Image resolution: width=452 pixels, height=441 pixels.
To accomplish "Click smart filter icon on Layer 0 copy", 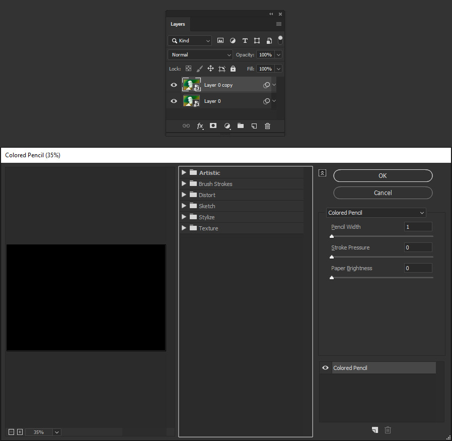I will click(266, 85).
